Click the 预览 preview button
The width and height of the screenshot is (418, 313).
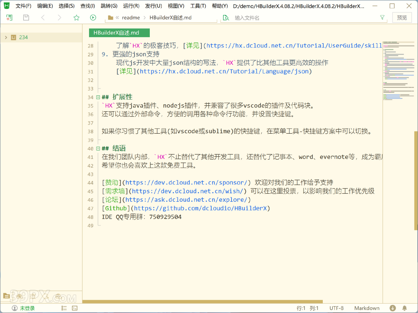pos(402,18)
